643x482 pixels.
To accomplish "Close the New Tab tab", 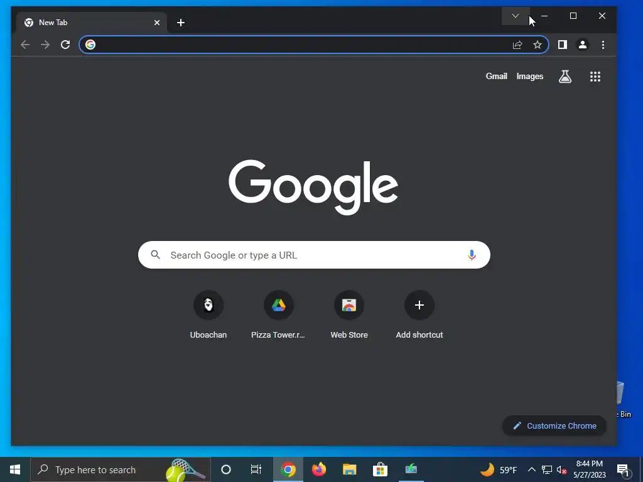I will coord(156,23).
